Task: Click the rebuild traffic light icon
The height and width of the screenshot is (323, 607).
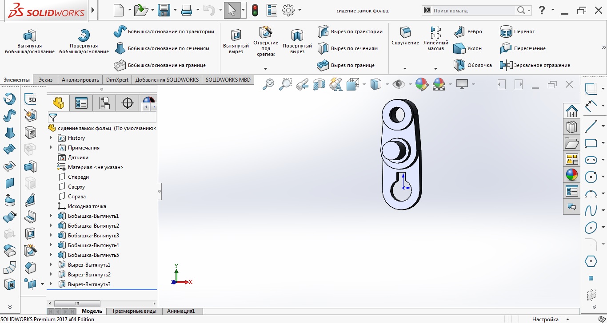Action: (x=255, y=10)
